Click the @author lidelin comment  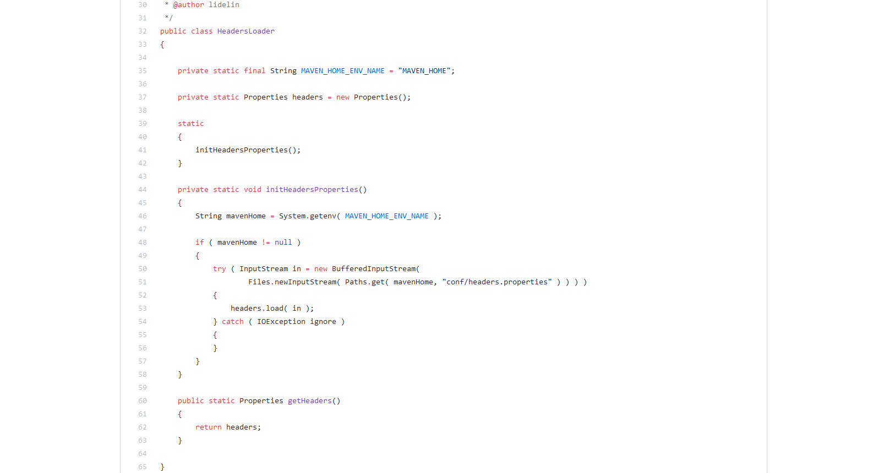[206, 5]
